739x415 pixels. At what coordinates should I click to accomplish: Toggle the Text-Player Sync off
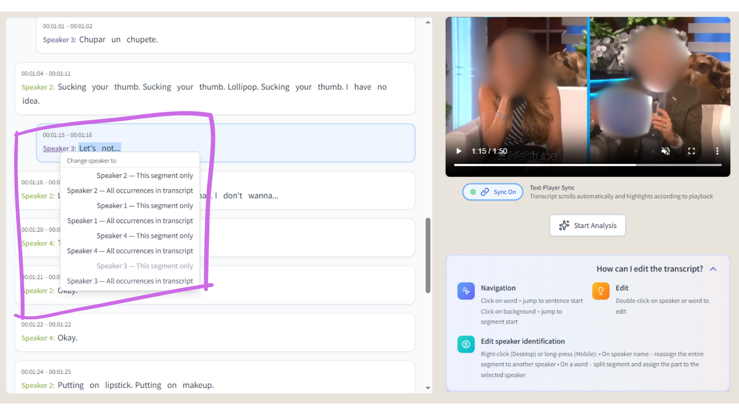pos(492,191)
